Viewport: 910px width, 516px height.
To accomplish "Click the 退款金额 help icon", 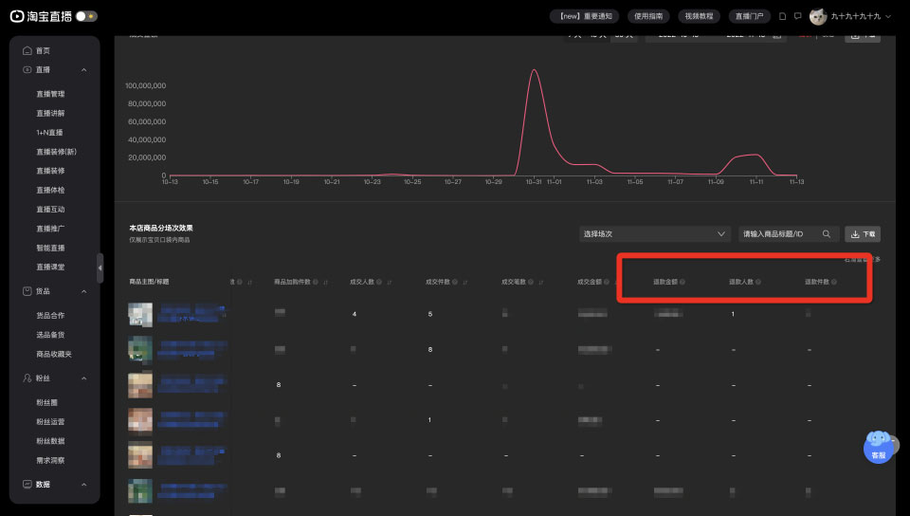I will 683,282.
